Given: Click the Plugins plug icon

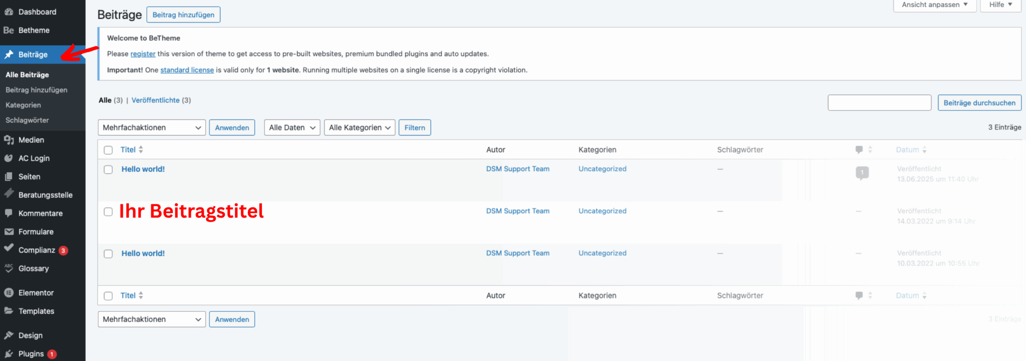Looking at the screenshot, I should tap(8, 354).
